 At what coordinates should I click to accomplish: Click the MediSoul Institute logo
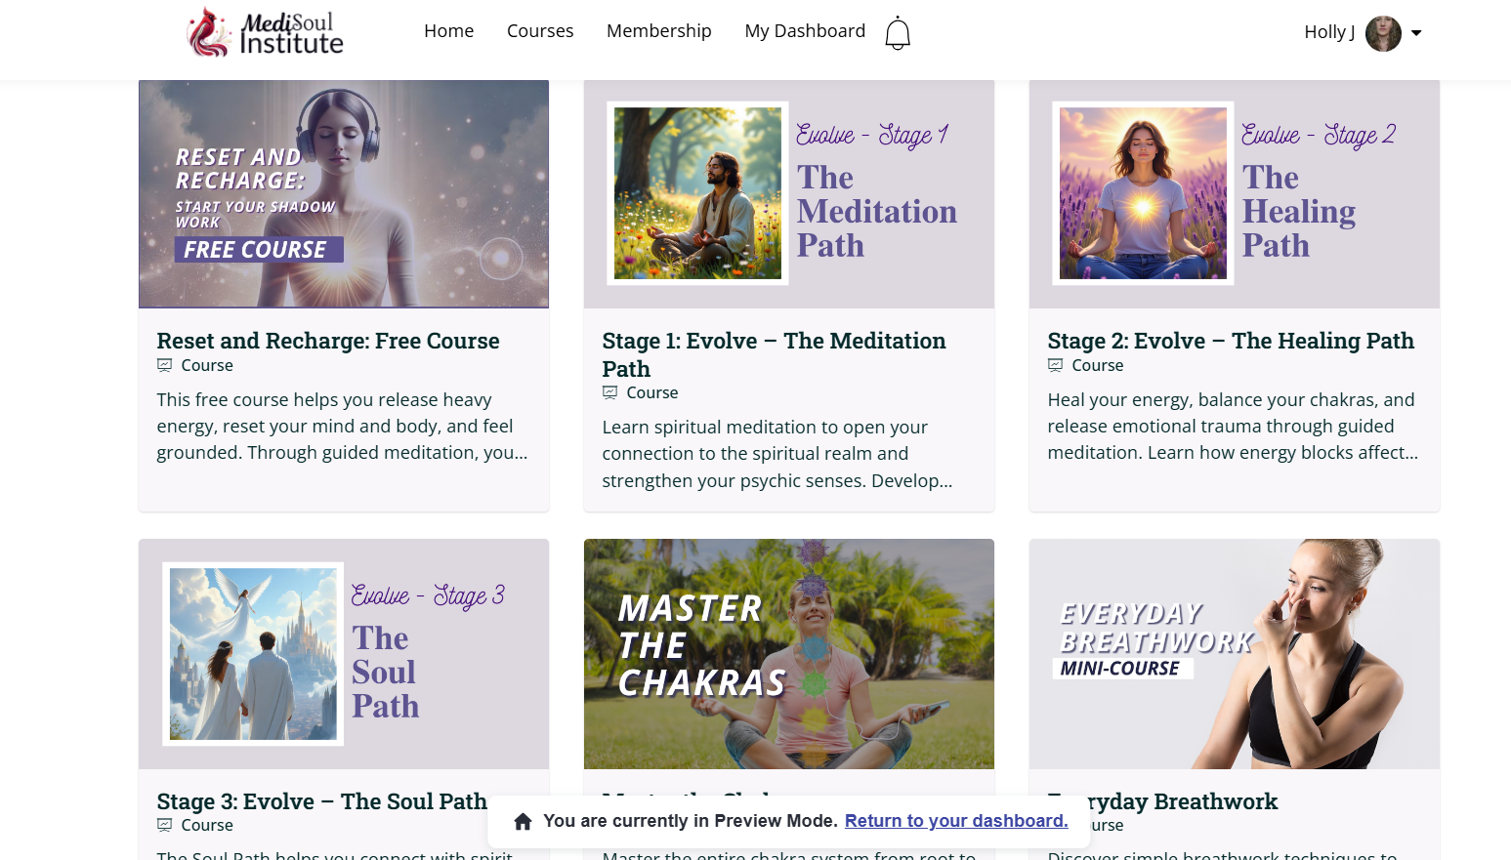coord(265,32)
